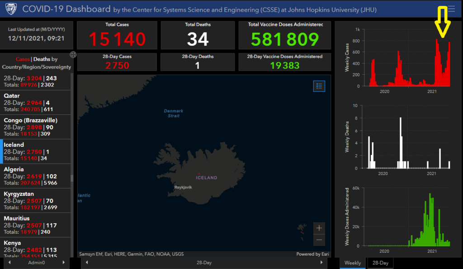Click the Total Vaccine Doses value 581 809
Viewport: 463px width, 269px height.
click(x=285, y=39)
